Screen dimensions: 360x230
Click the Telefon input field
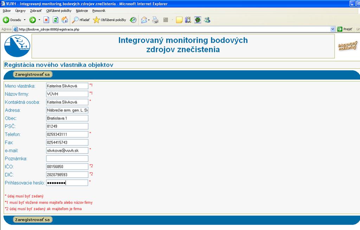[67, 134]
